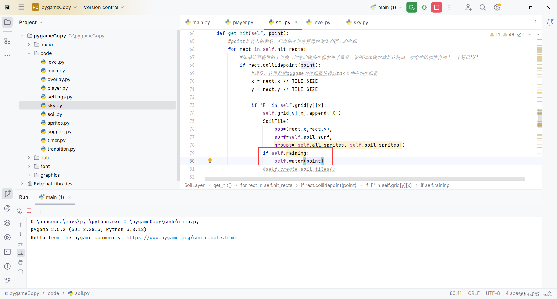Open the Structure tool window
Viewport: 557px width, 299px height.
pyautogui.click(x=7, y=41)
